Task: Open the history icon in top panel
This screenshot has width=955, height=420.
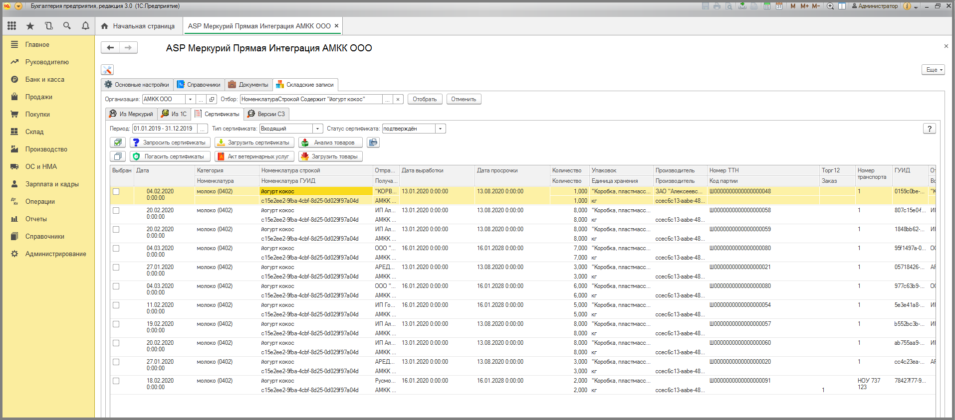Action: point(48,26)
